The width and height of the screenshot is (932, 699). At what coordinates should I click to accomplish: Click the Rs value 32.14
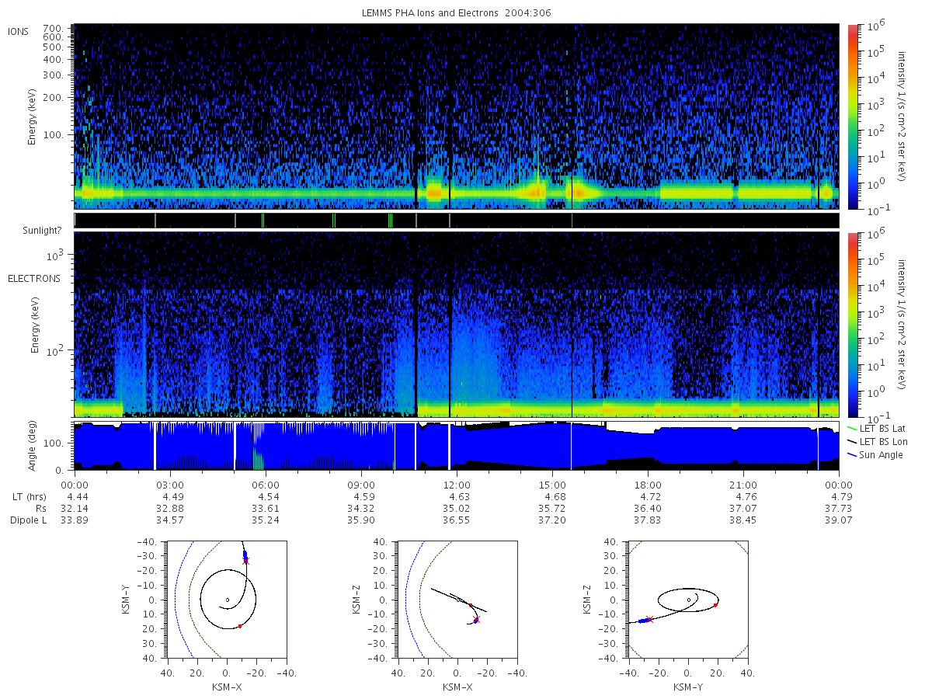point(74,508)
